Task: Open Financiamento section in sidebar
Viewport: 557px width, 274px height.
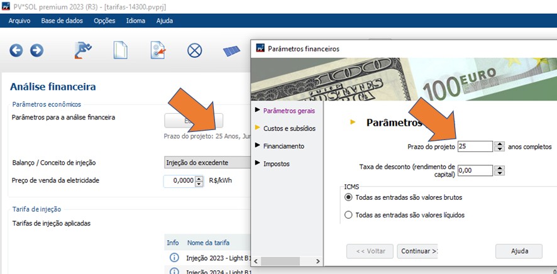Action: pyautogui.click(x=284, y=146)
